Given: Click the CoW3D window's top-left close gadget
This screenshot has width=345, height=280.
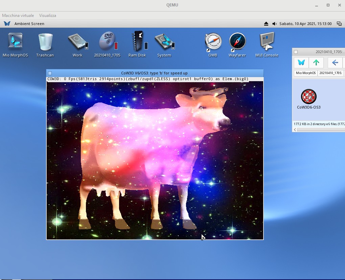Looking at the screenshot, I should coord(50,73).
